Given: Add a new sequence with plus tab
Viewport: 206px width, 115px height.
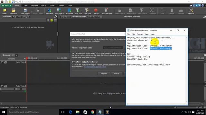Looking at the screenshot, I should [16, 55].
